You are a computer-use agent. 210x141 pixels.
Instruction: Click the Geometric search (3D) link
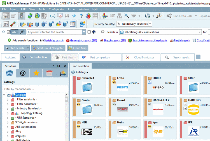tap(83, 40)
